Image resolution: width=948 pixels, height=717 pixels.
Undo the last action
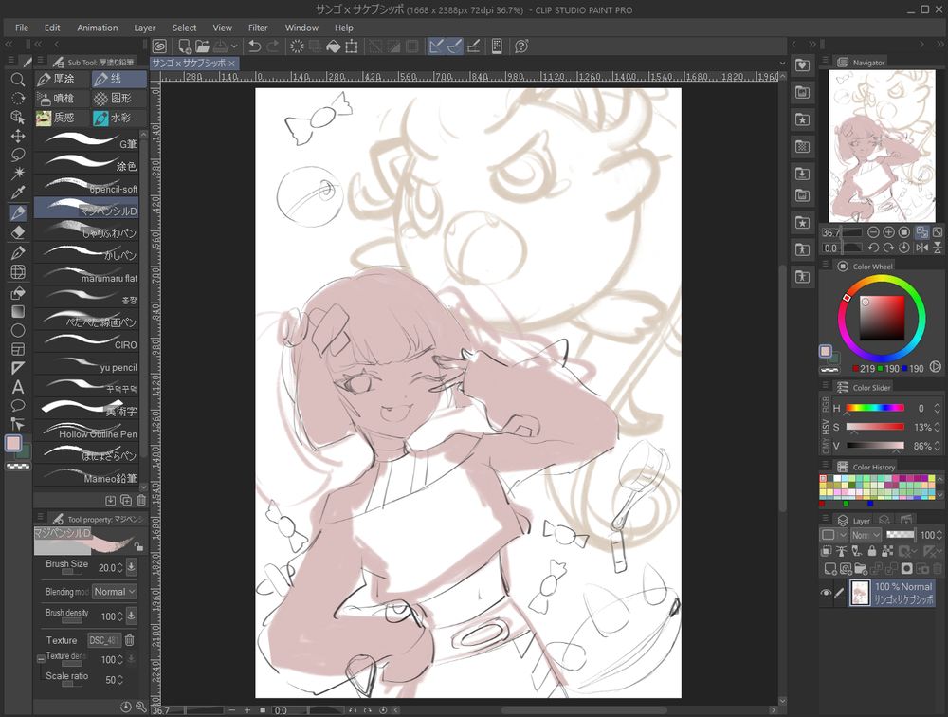[x=254, y=46]
